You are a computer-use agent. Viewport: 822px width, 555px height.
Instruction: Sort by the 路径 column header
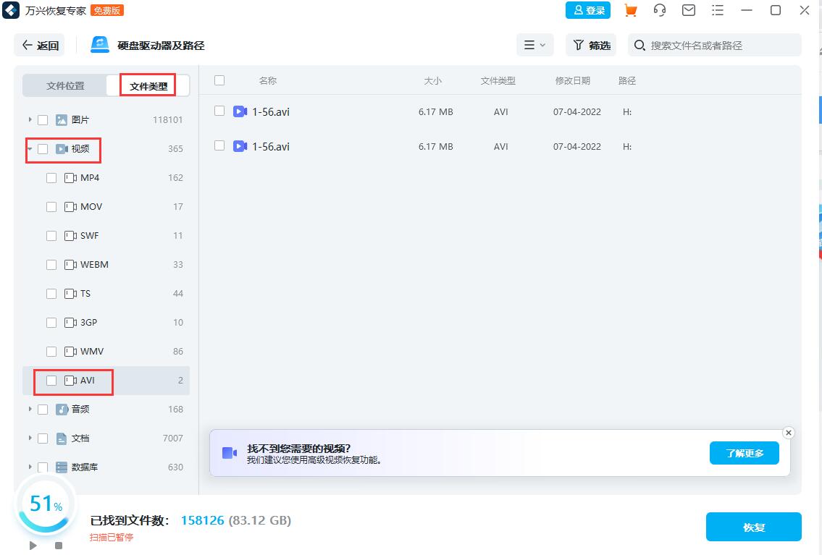coord(627,80)
